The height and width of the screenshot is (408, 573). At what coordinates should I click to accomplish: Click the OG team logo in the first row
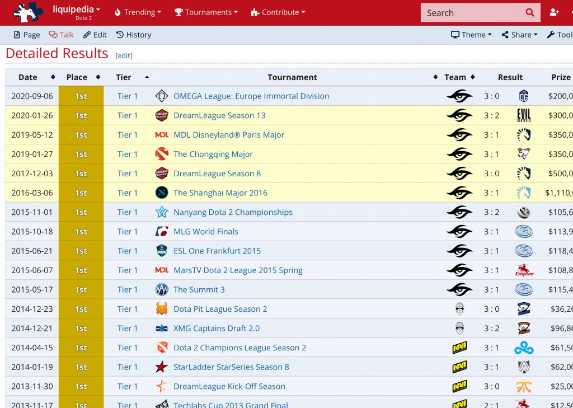click(524, 96)
